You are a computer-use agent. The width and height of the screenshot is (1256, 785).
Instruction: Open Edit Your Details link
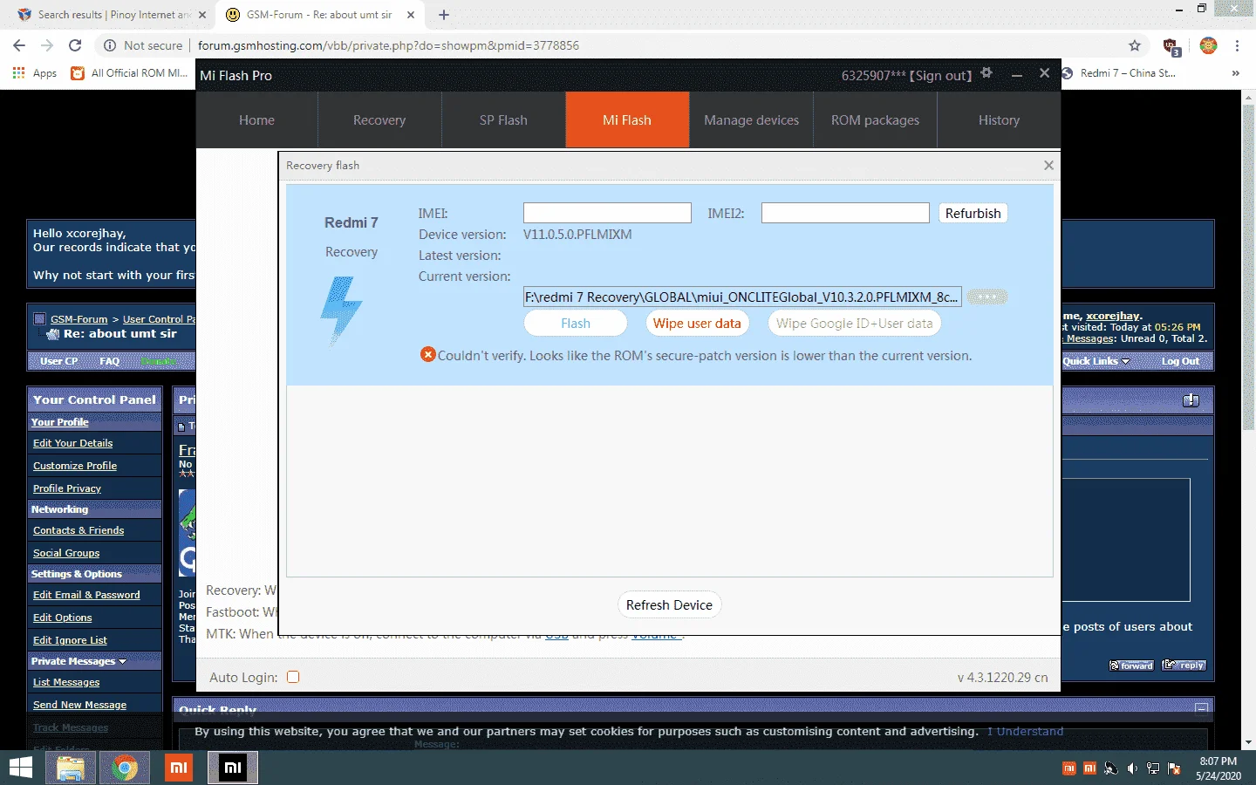click(72, 443)
